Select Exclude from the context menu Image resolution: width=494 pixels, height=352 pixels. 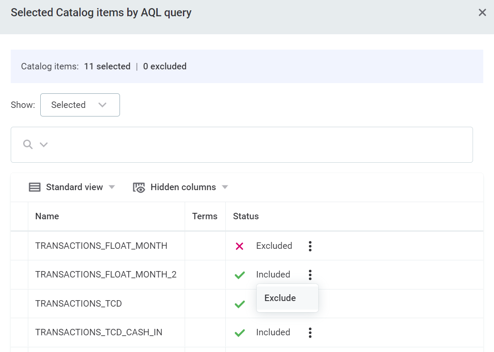(280, 298)
